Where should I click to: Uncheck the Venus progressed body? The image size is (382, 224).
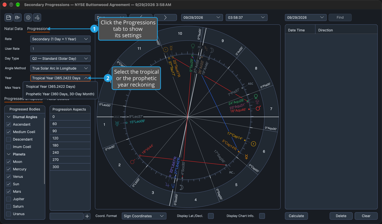coord(9,177)
